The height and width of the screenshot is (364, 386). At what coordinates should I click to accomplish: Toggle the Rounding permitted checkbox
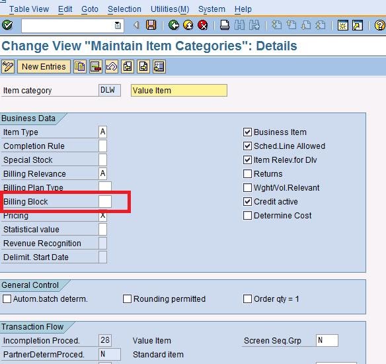pyautogui.click(x=127, y=299)
